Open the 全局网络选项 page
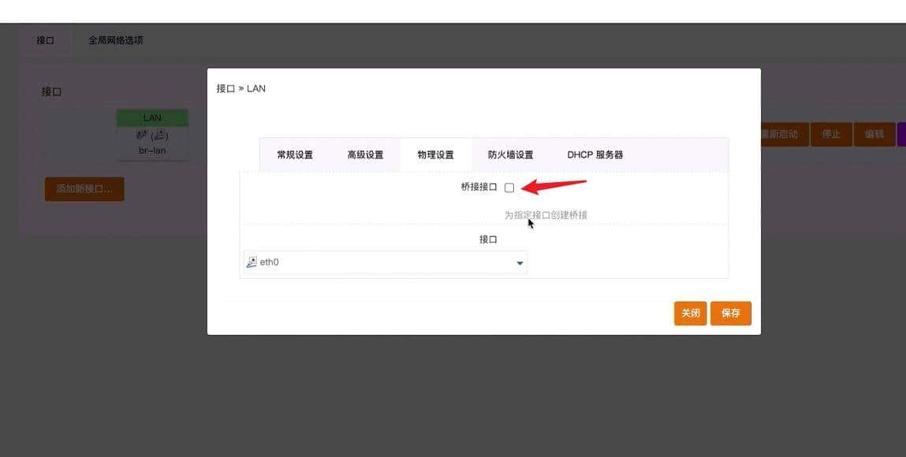This screenshot has height=457, width=906. pos(115,39)
